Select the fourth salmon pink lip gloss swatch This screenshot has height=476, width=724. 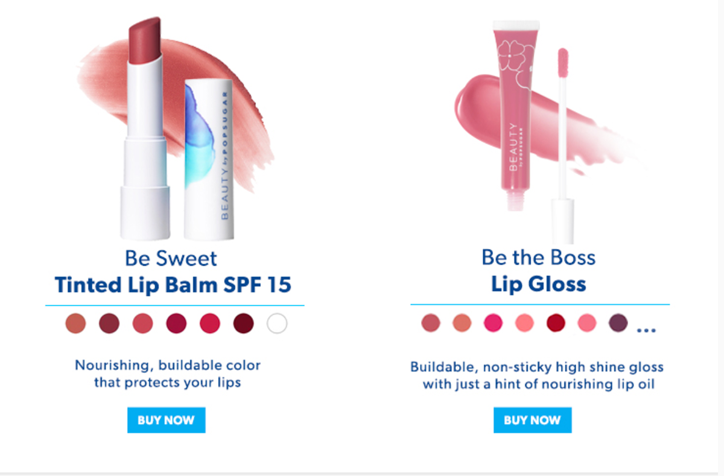(524, 323)
